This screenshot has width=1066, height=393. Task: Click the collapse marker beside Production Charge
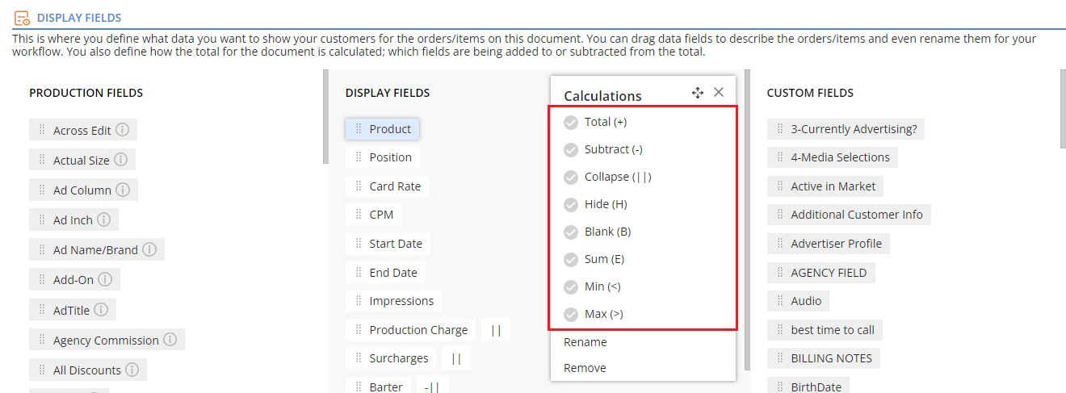pyautogui.click(x=496, y=330)
